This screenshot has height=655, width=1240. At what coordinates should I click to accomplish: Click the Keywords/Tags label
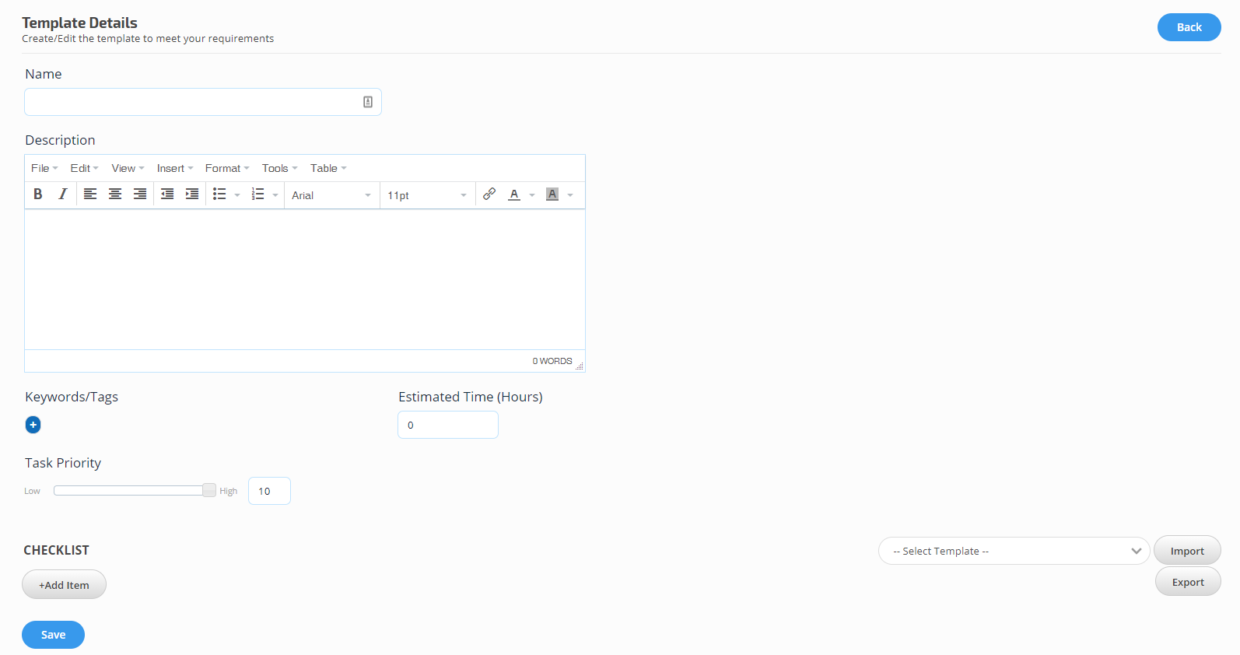[72, 397]
